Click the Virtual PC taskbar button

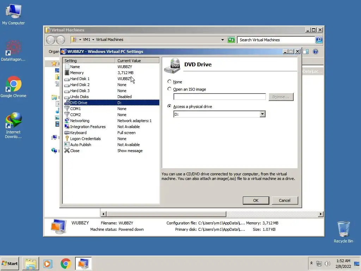point(83,264)
